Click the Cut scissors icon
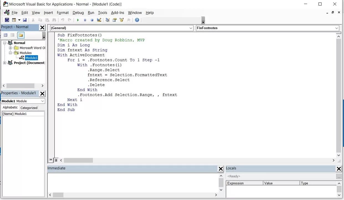 coord(33,20)
